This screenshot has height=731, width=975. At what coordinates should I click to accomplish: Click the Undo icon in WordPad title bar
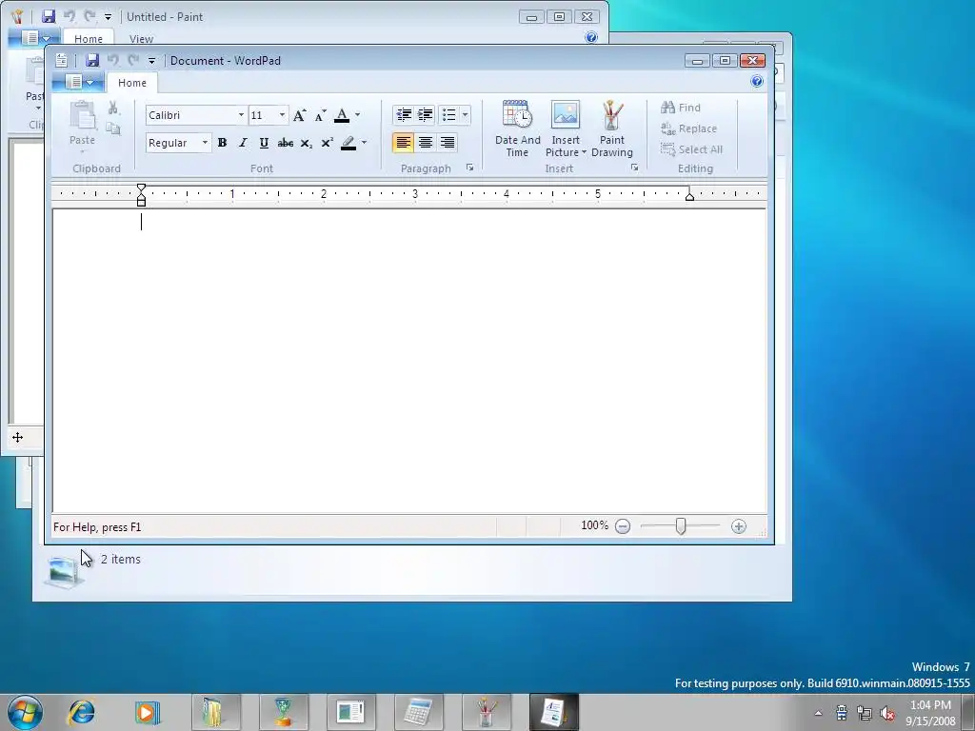pos(113,60)
